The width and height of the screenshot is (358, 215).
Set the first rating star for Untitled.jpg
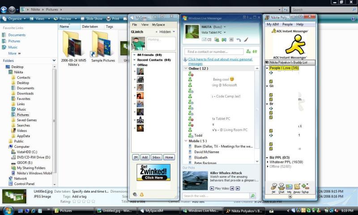click(x=74, y=202)
